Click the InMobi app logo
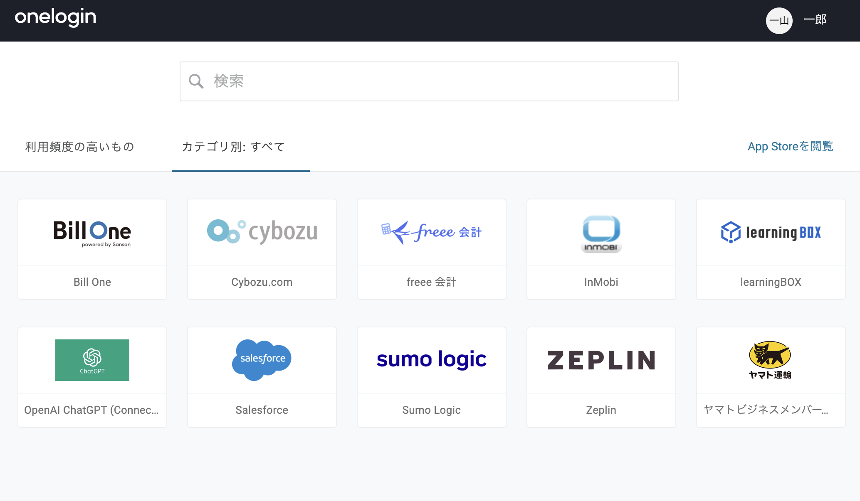The height and width of the screenshot is (501, 860). [x=601, y=233]
